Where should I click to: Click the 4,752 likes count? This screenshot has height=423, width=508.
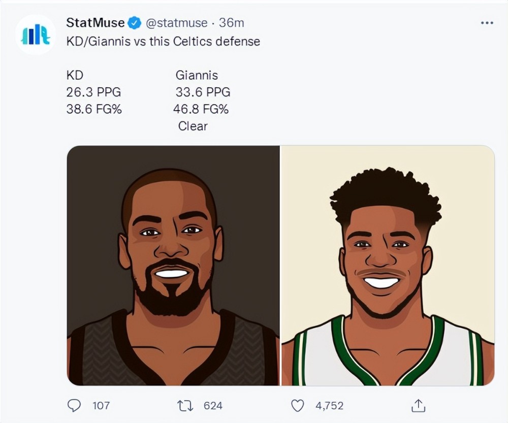click(x=329, y=406)
